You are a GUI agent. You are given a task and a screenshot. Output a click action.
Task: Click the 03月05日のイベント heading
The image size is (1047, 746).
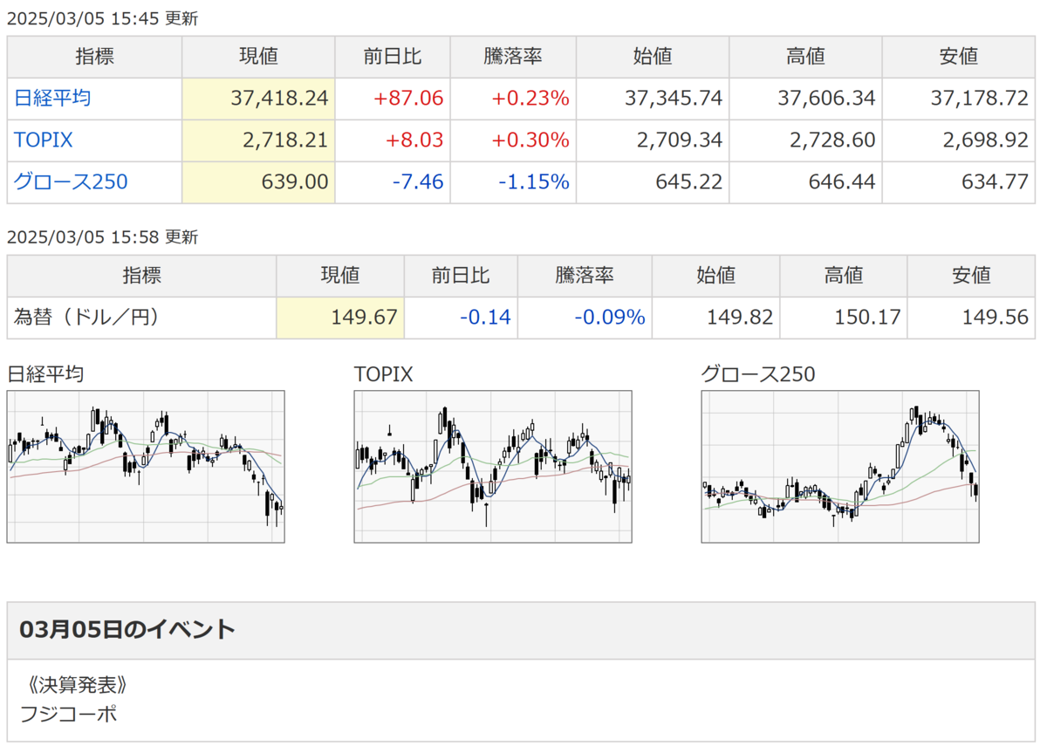127,630
